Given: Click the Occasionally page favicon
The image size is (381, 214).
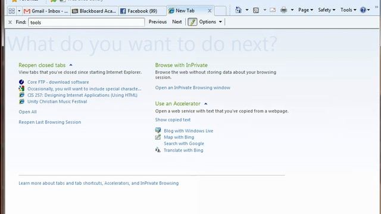Looking at the screenshot, I should tap(21, 89).
